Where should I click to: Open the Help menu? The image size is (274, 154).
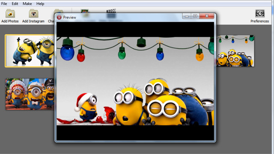click(x=40, y=3)
